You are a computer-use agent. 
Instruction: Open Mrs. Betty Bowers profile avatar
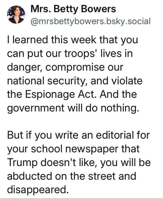point(16,15)
